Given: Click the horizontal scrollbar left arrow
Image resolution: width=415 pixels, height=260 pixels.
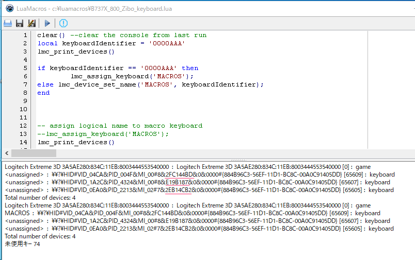Looking at the screenshot, I should click(x=6, y=153).
